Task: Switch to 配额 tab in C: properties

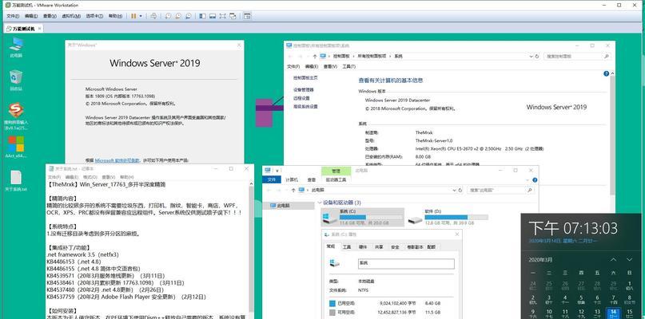Action: click(431, 246)
